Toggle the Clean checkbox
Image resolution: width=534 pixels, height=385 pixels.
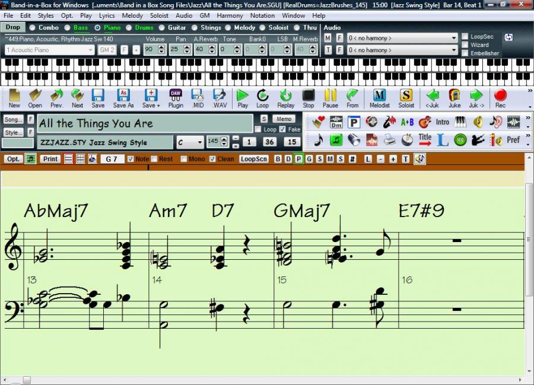point(212,159)
